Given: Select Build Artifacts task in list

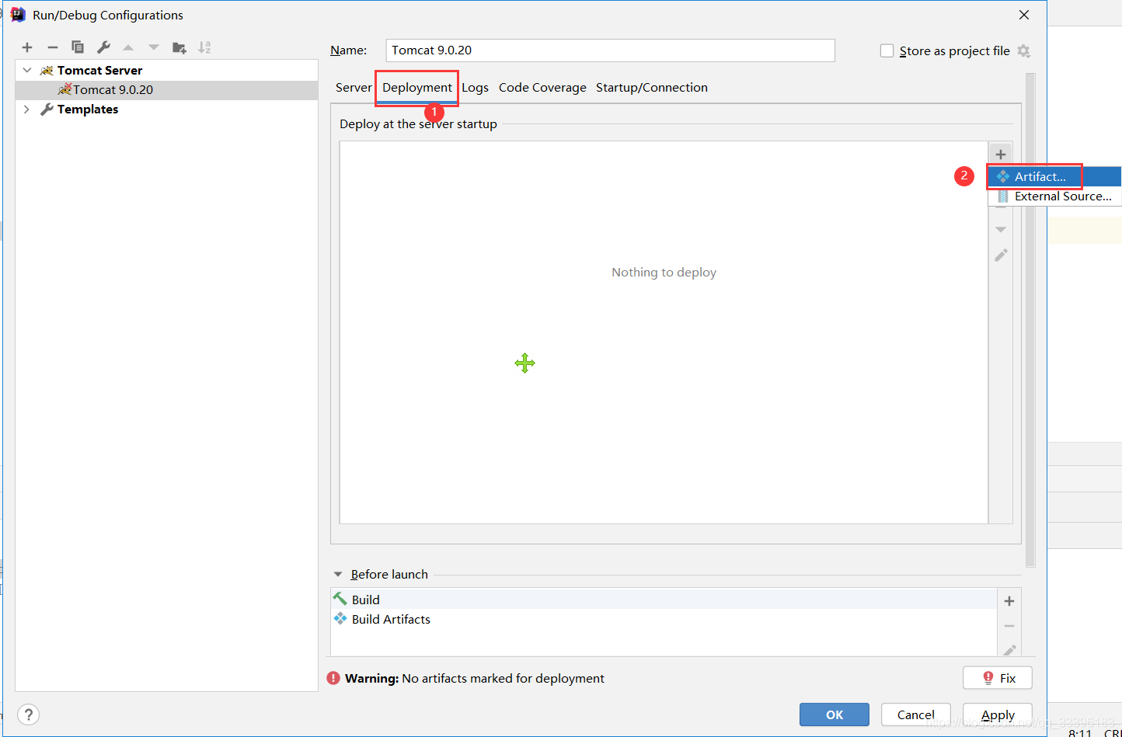Looking at the screenshot, I should tap(664, 619).
